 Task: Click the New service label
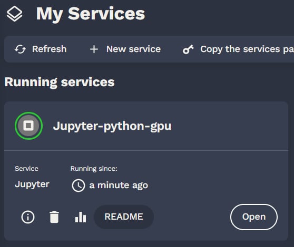click(x=133, y=49)
